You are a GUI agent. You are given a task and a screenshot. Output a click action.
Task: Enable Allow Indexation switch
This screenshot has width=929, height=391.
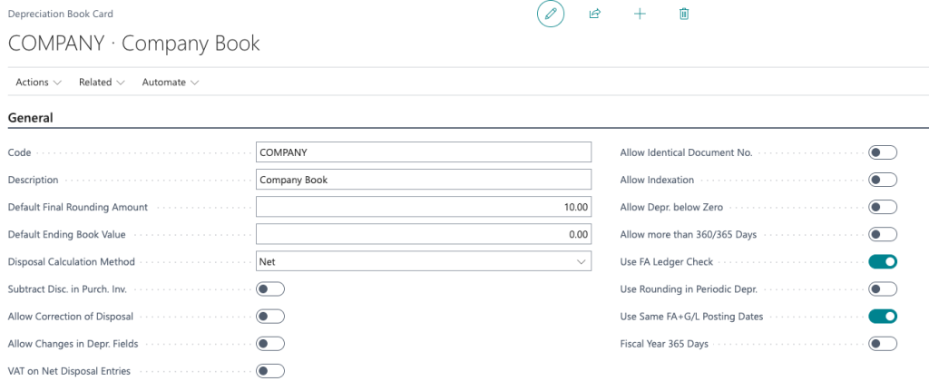coord(883,180)
